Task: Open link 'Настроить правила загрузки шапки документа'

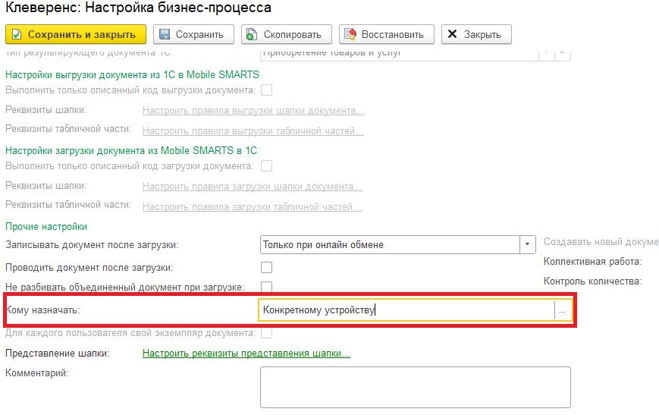Action: click(253, 187)
